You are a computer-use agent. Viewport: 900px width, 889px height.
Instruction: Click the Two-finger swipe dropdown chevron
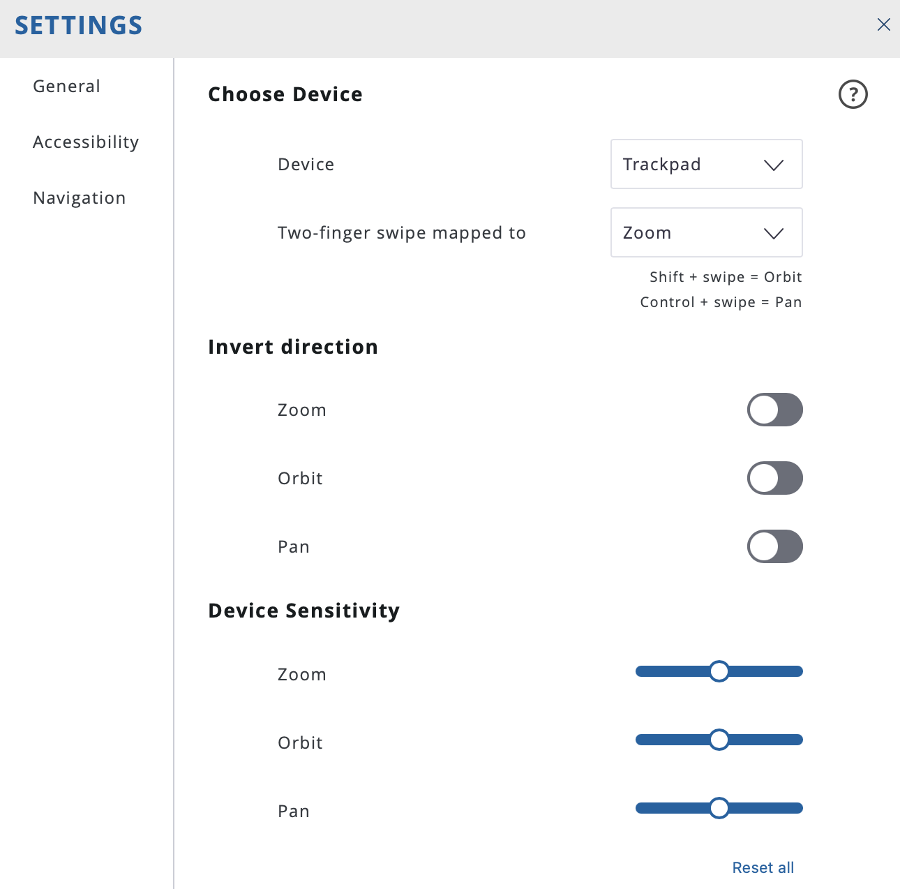[x=774, y=233]
